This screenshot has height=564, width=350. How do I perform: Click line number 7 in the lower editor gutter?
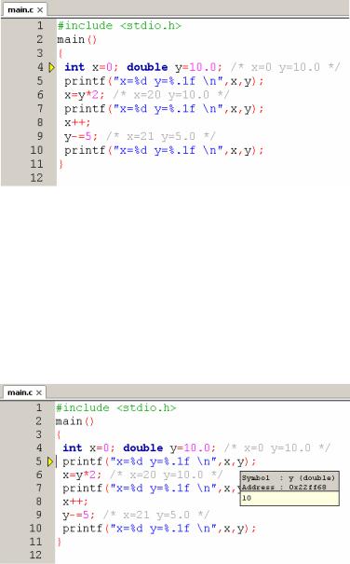pos(39,488)
